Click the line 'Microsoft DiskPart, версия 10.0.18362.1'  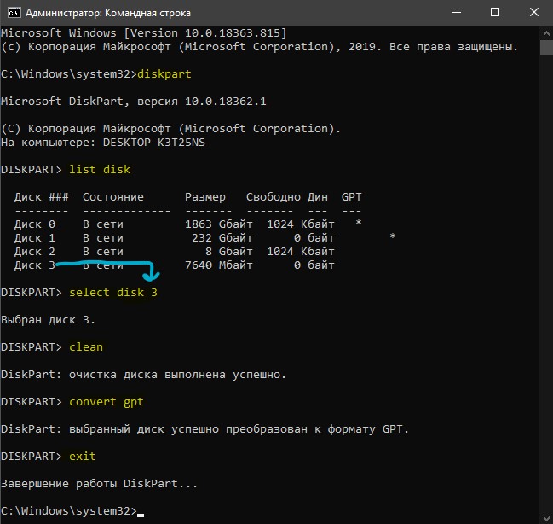tap(134, 102)
